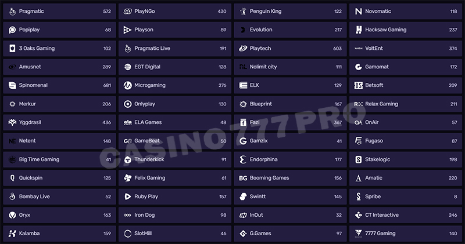Open the Relax Gaming provider
Image resolution: width=465 pixels, height=244 pixels.
(x=406, y=104)
